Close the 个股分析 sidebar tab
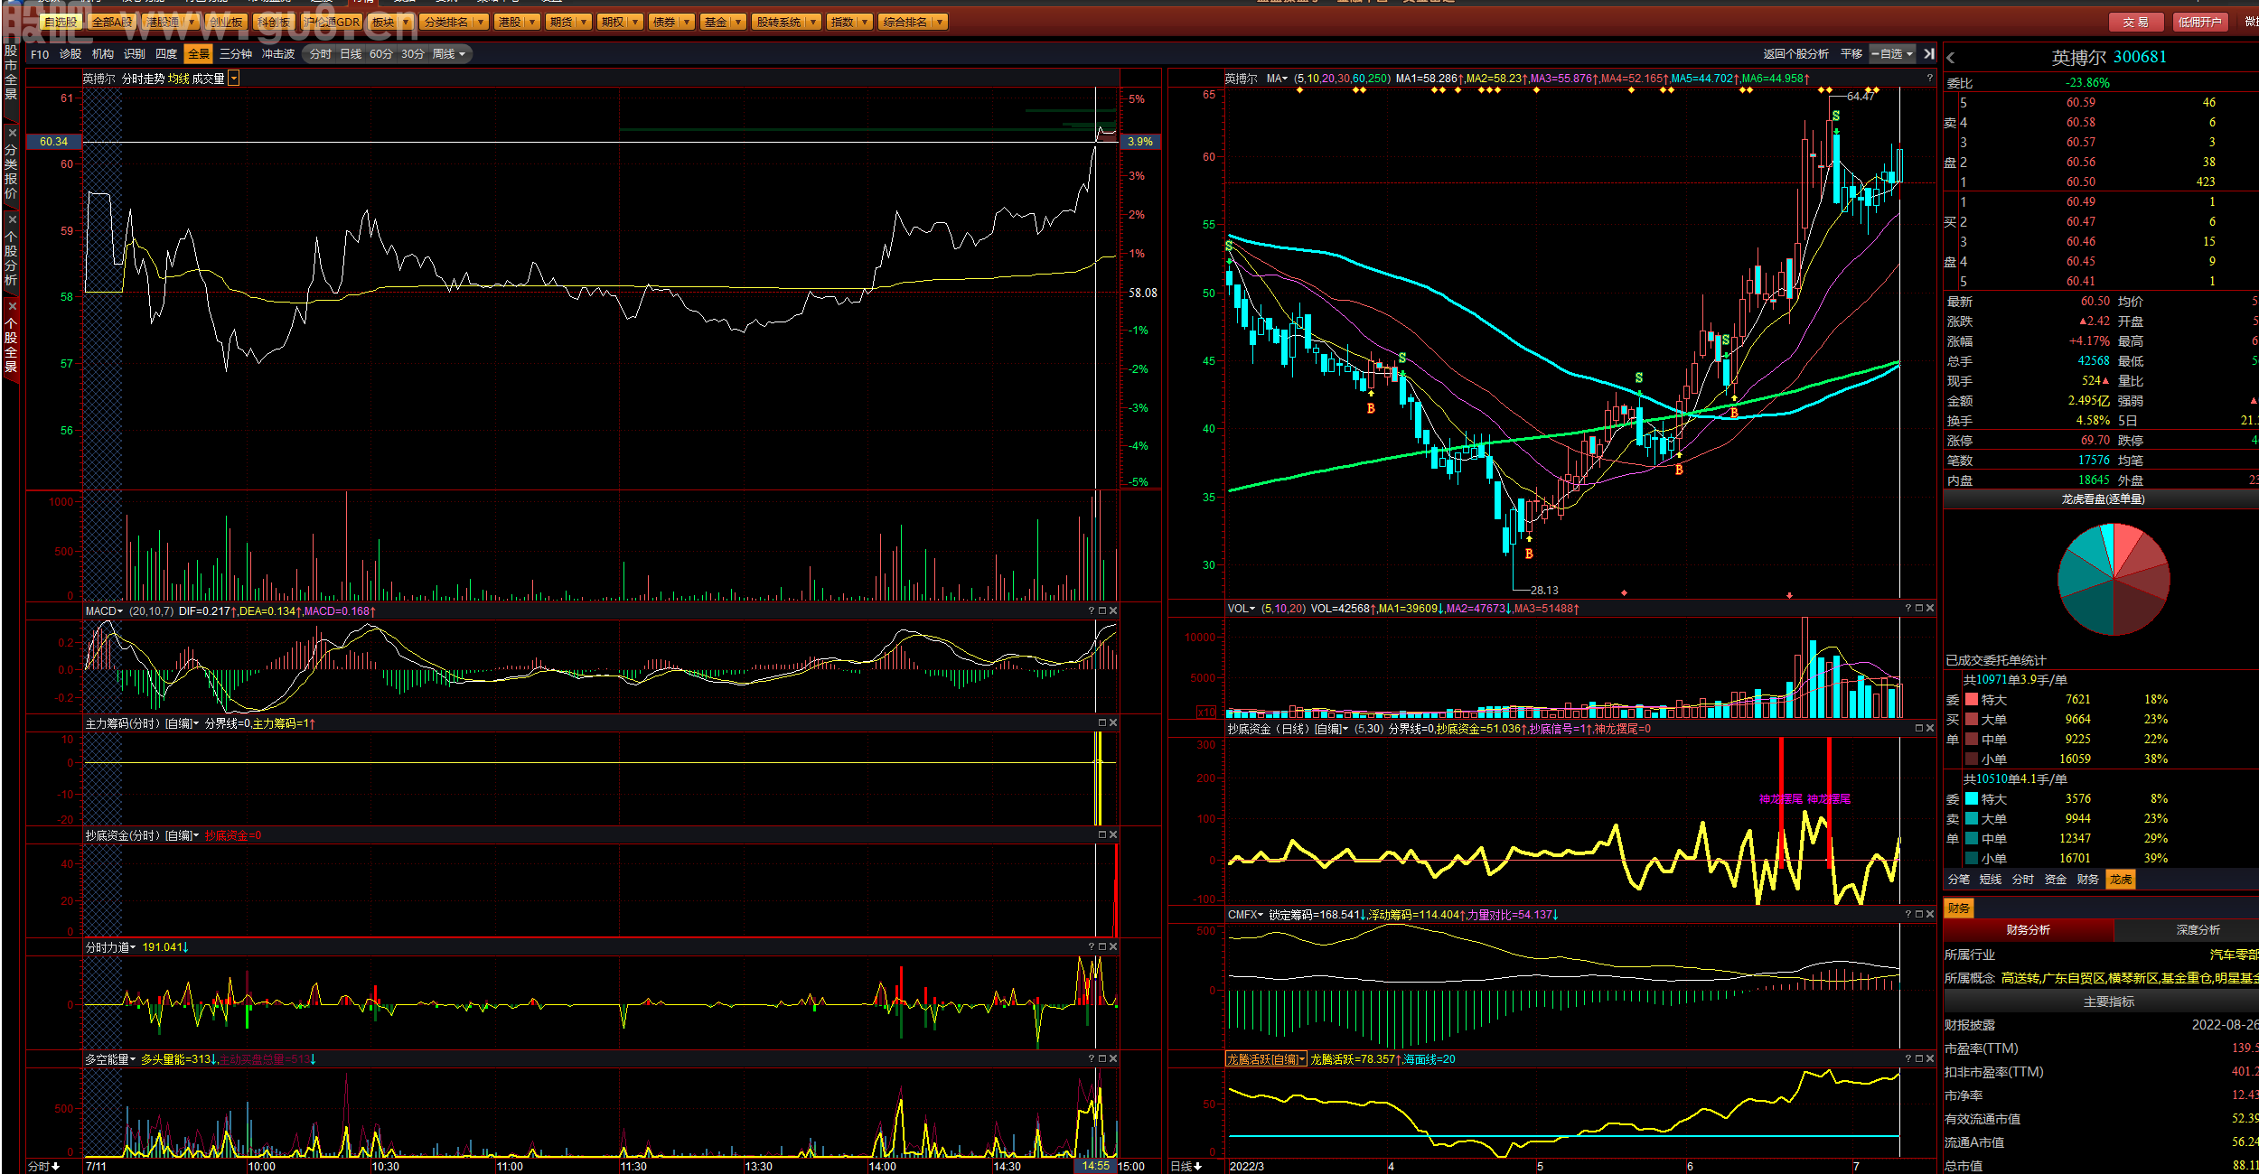Viewport: 2259px width, 1174px height. (13, 219)
